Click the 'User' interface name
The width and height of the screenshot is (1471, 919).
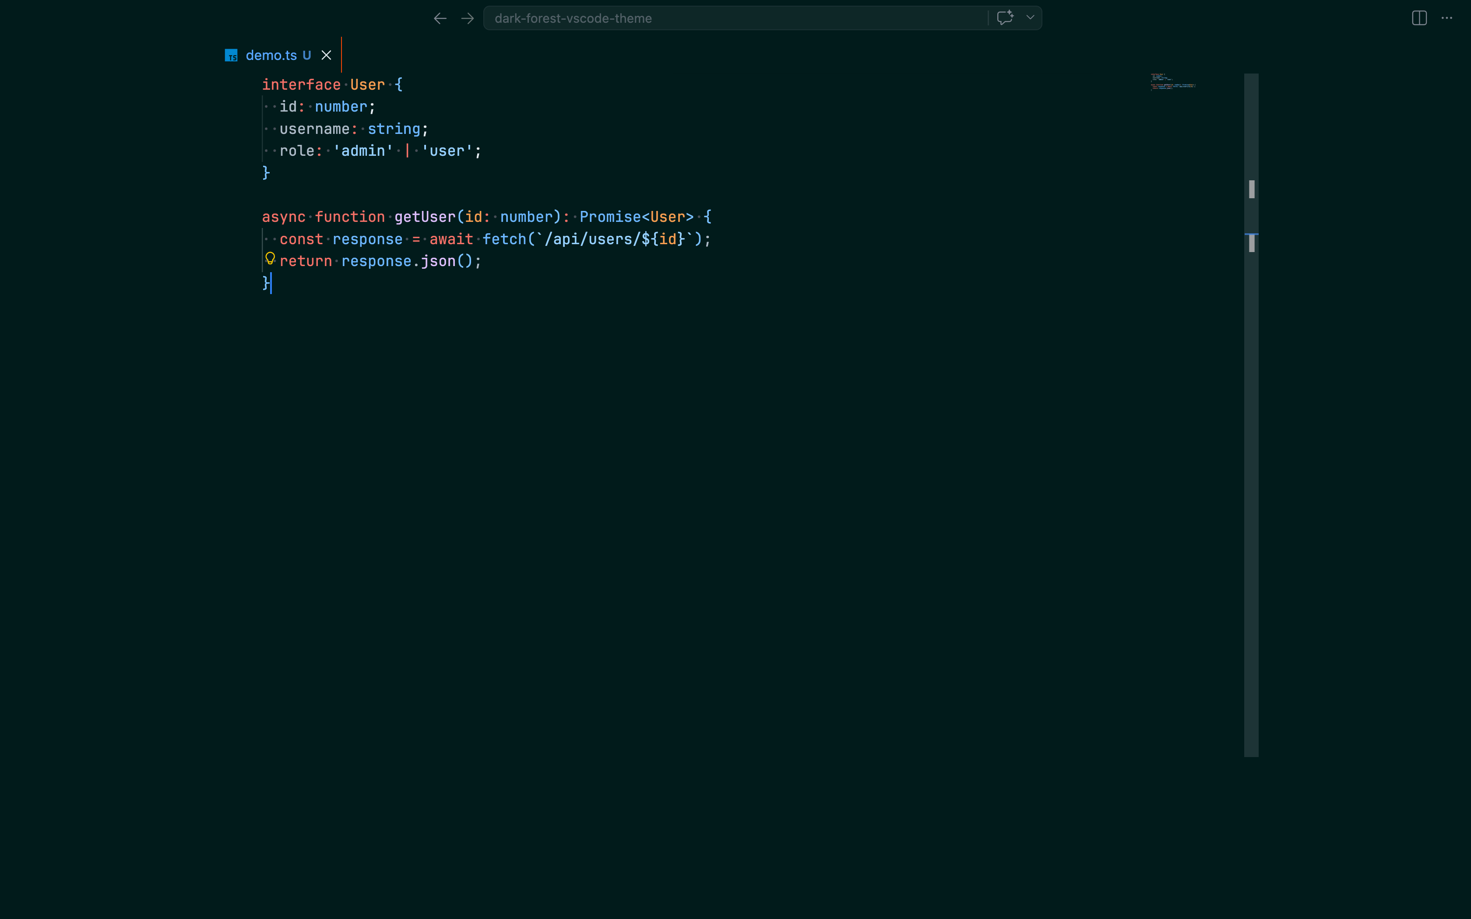pos(367,85)
